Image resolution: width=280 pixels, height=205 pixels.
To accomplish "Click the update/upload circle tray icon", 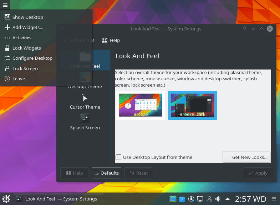I will pyautogui.click(x=191, y=199).
